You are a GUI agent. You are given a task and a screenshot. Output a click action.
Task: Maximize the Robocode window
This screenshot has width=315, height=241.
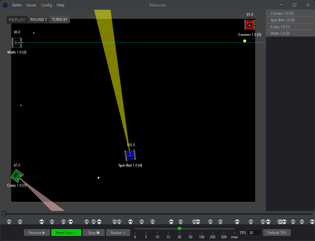coord(295,5)
